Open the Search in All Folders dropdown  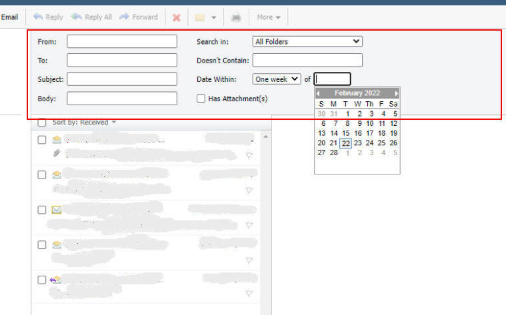pos(307,41)
